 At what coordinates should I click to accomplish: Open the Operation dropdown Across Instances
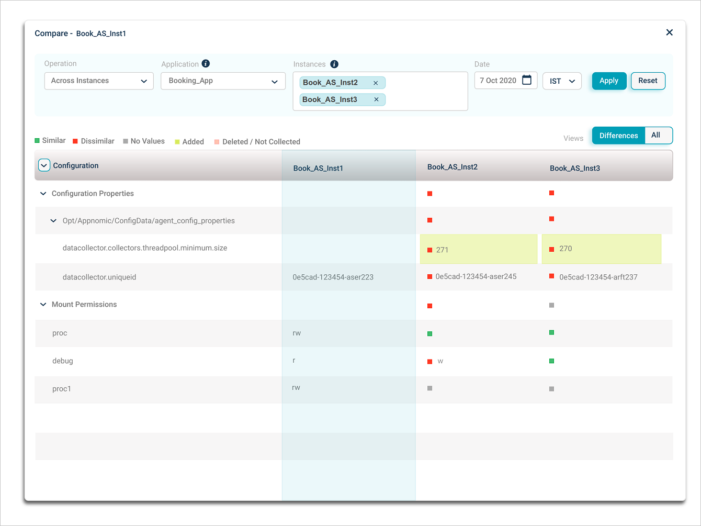tap(99, 81)
